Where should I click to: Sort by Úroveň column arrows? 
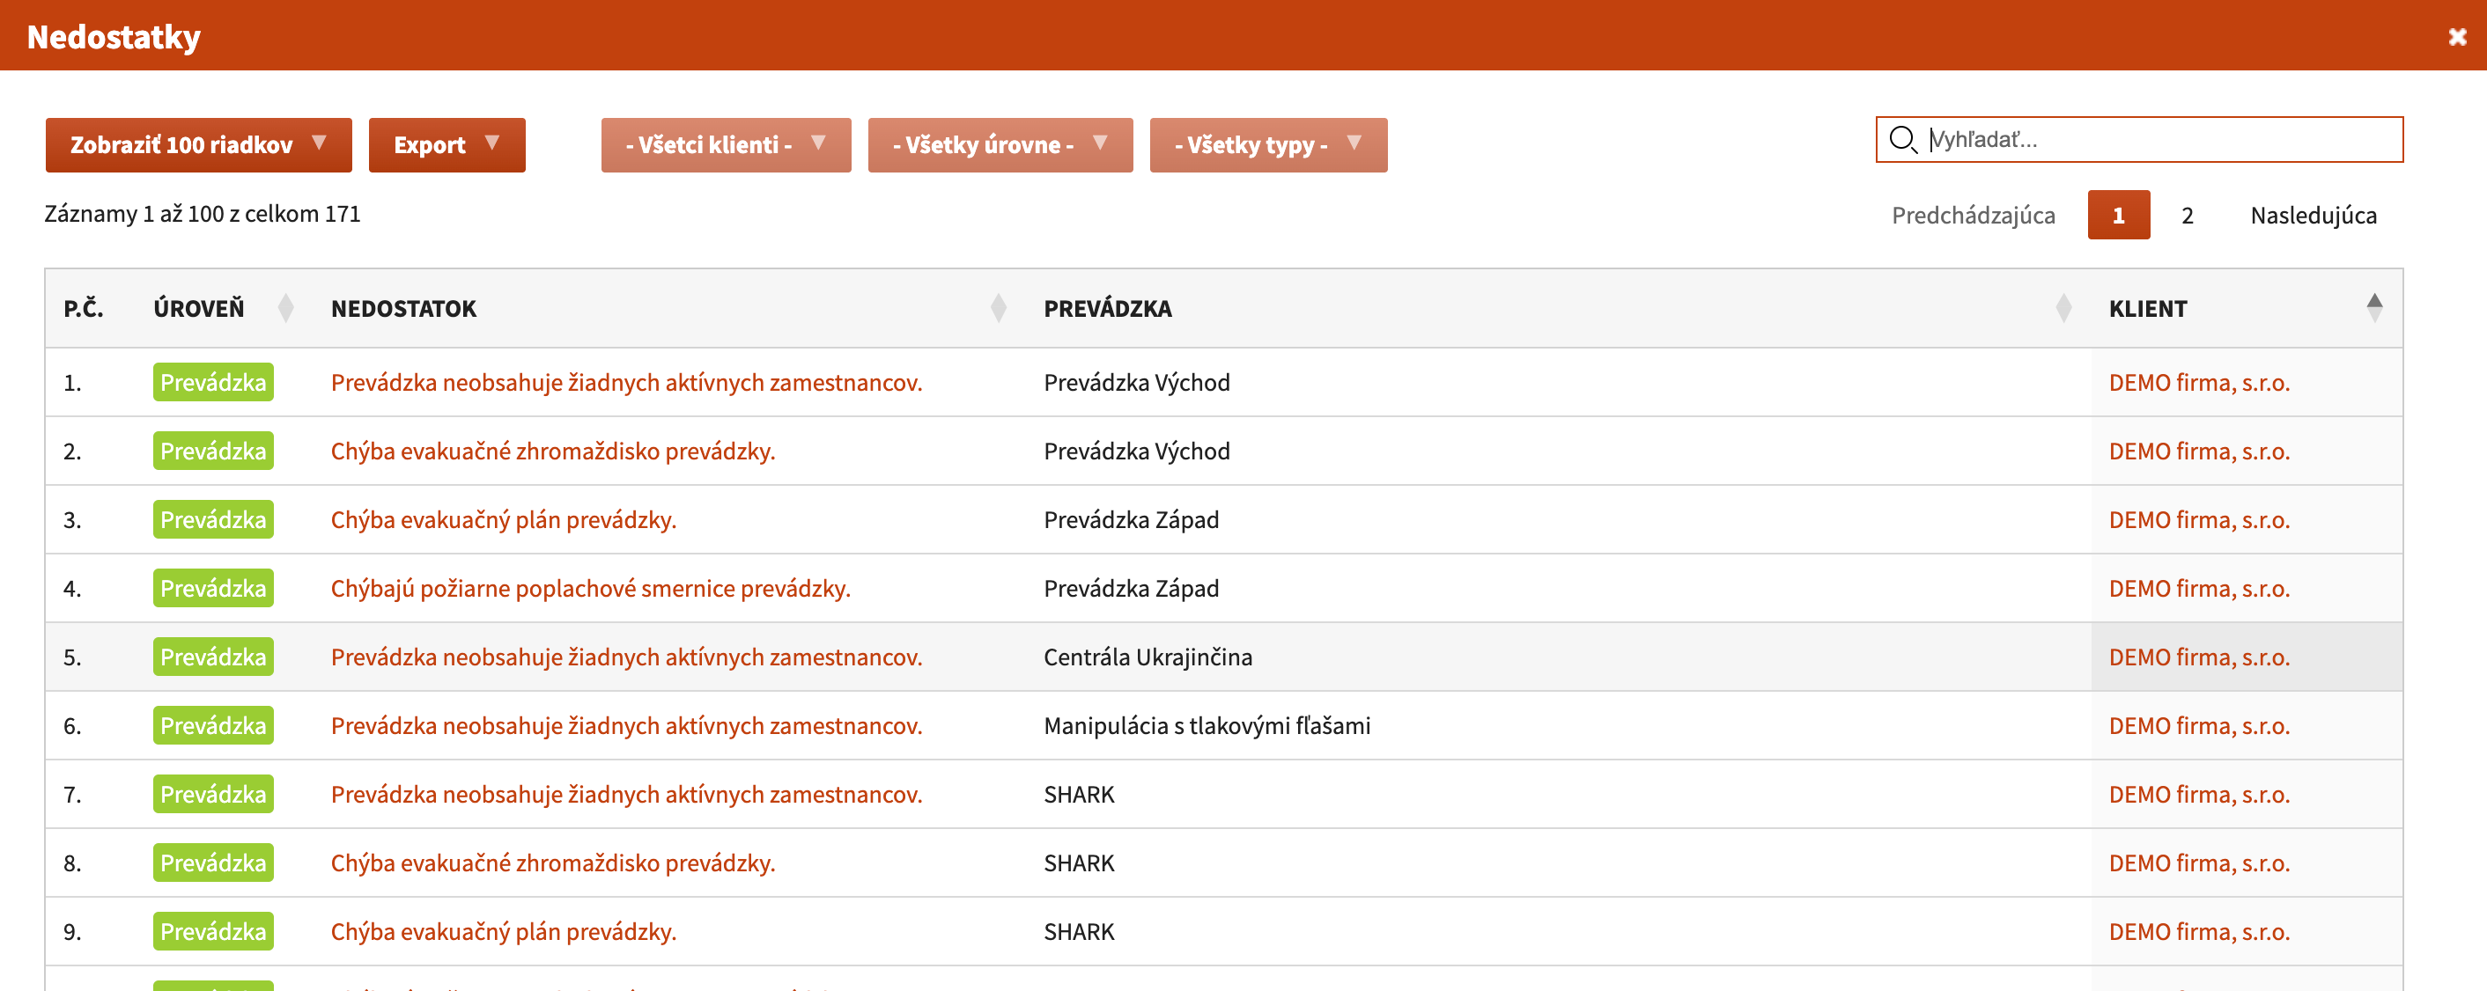(284, 308)
